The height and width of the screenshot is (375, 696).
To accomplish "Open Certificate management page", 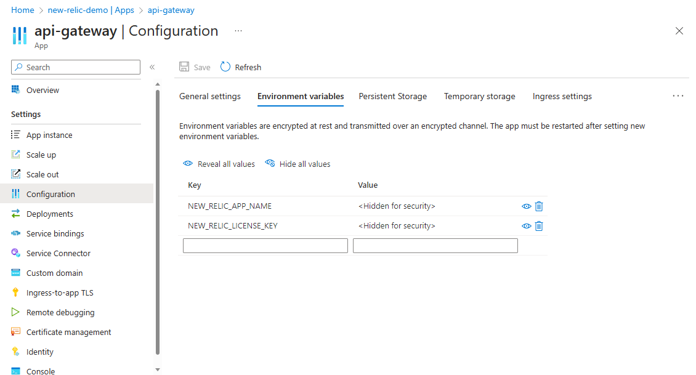I will point(68,332).
